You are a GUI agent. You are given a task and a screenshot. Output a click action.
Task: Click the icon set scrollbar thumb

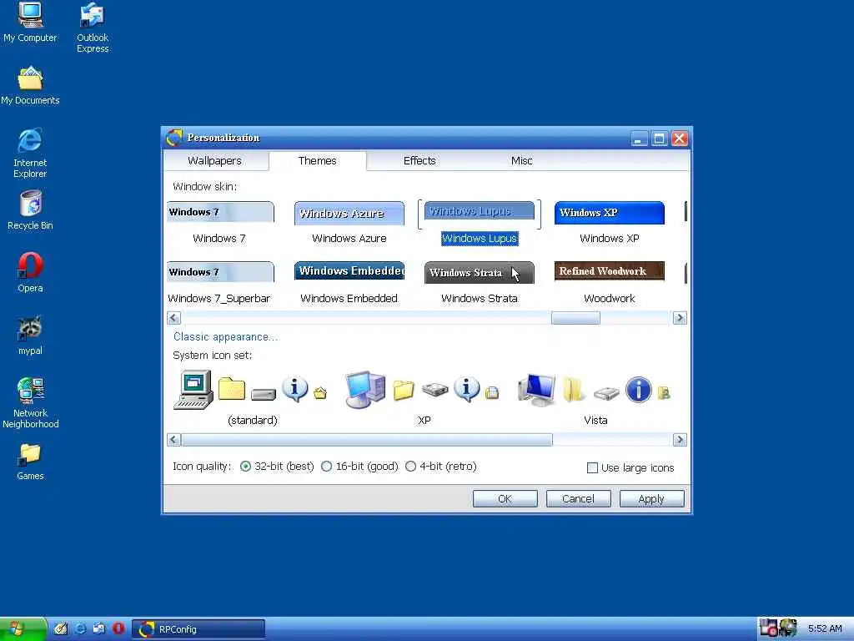coord(367,440)
